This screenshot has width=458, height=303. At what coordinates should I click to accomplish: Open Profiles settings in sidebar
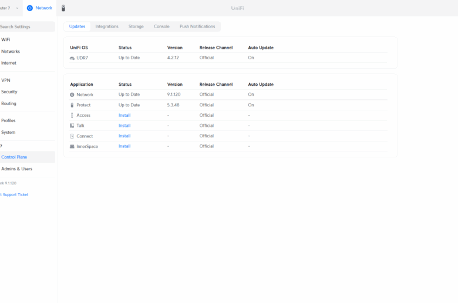coord(8,121)
